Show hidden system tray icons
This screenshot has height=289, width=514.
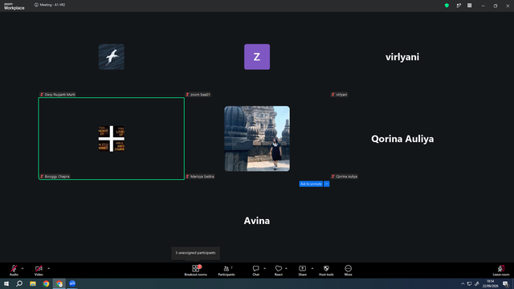[463, 283]
